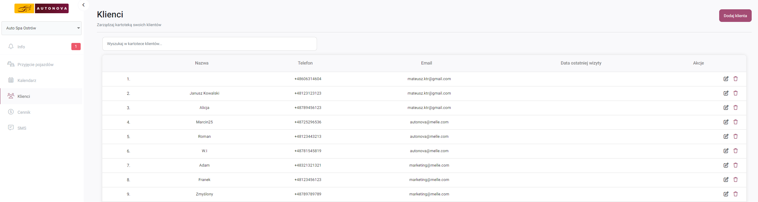Image resolution: width=758 pixels, height=202 pixels.
Task: Click the red notification badge showing 1
Action: click(76, 47)
